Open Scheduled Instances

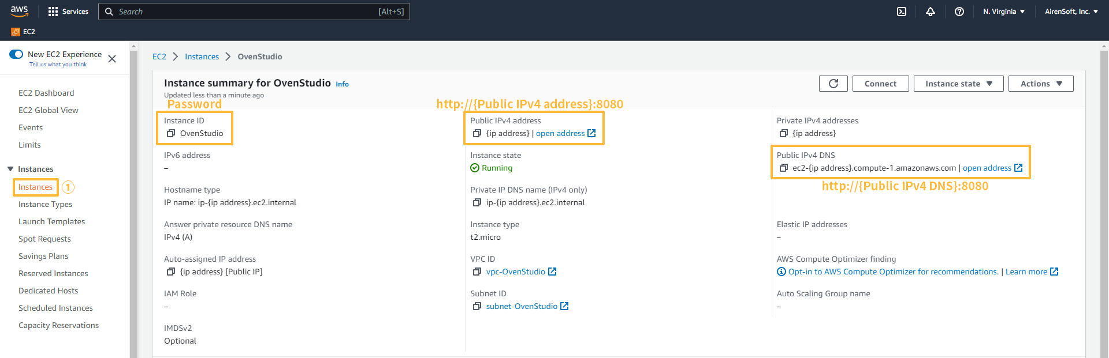pyautogui.click(x=55, y=308)
